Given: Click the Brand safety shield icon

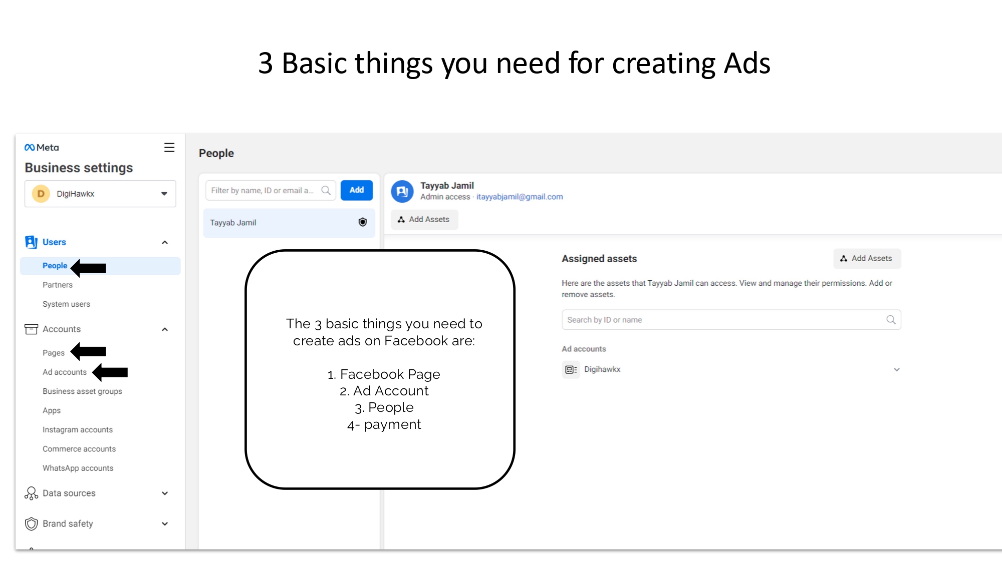Looking at the screenshot, I should coord(31,524).
